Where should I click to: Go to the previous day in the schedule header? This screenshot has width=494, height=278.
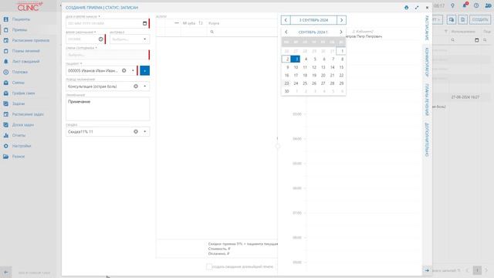(286, 20)
